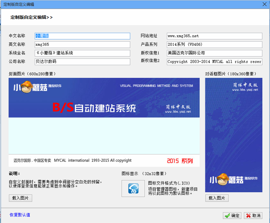Click the 版权信息2 label
Viewport: 270px width, 223px height.
pyautogui.click(x=150, y=61)
